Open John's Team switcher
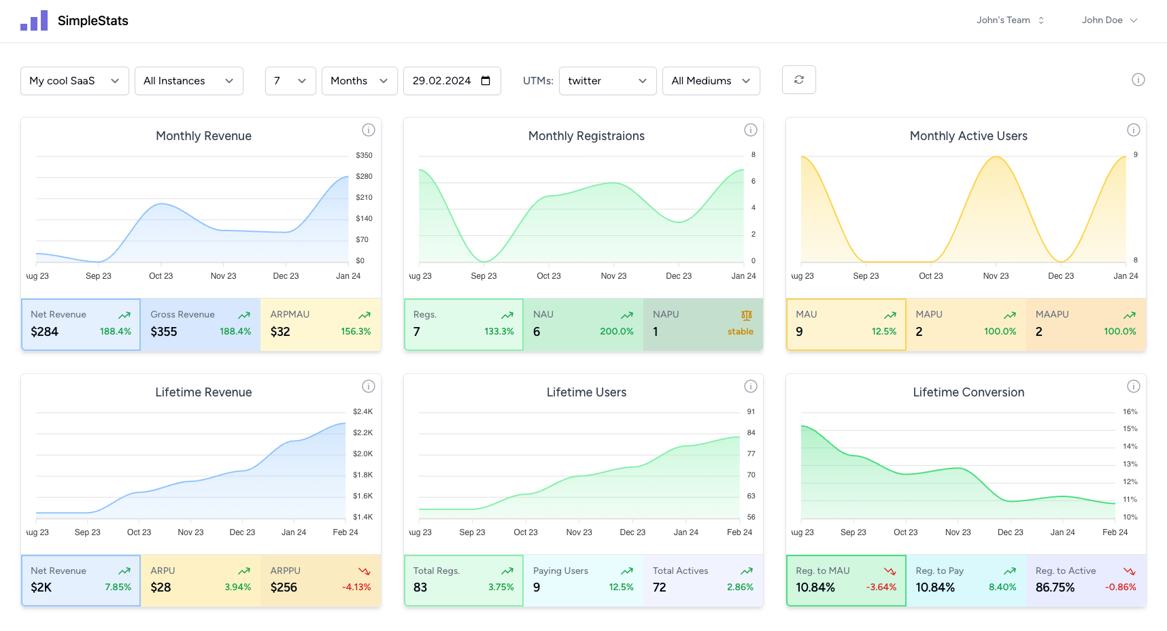1167x631 pixels. pyautogui.click(x=1010, y=20)
